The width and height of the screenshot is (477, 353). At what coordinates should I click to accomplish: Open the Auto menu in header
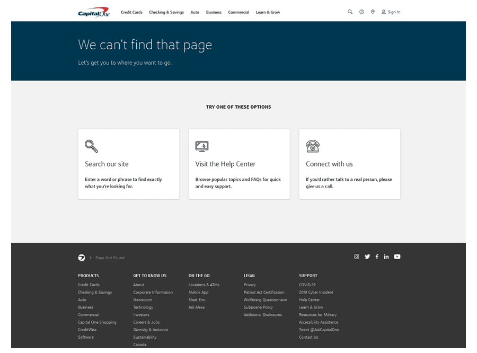pyautogui.click(x=195, y=12)
